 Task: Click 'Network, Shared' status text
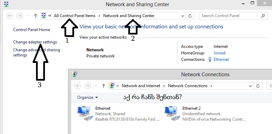point(110,114)
